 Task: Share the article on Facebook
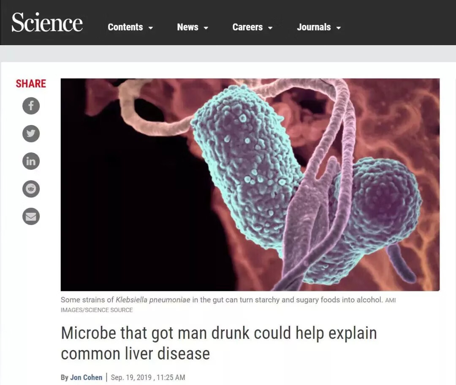(x=31, y=106)
